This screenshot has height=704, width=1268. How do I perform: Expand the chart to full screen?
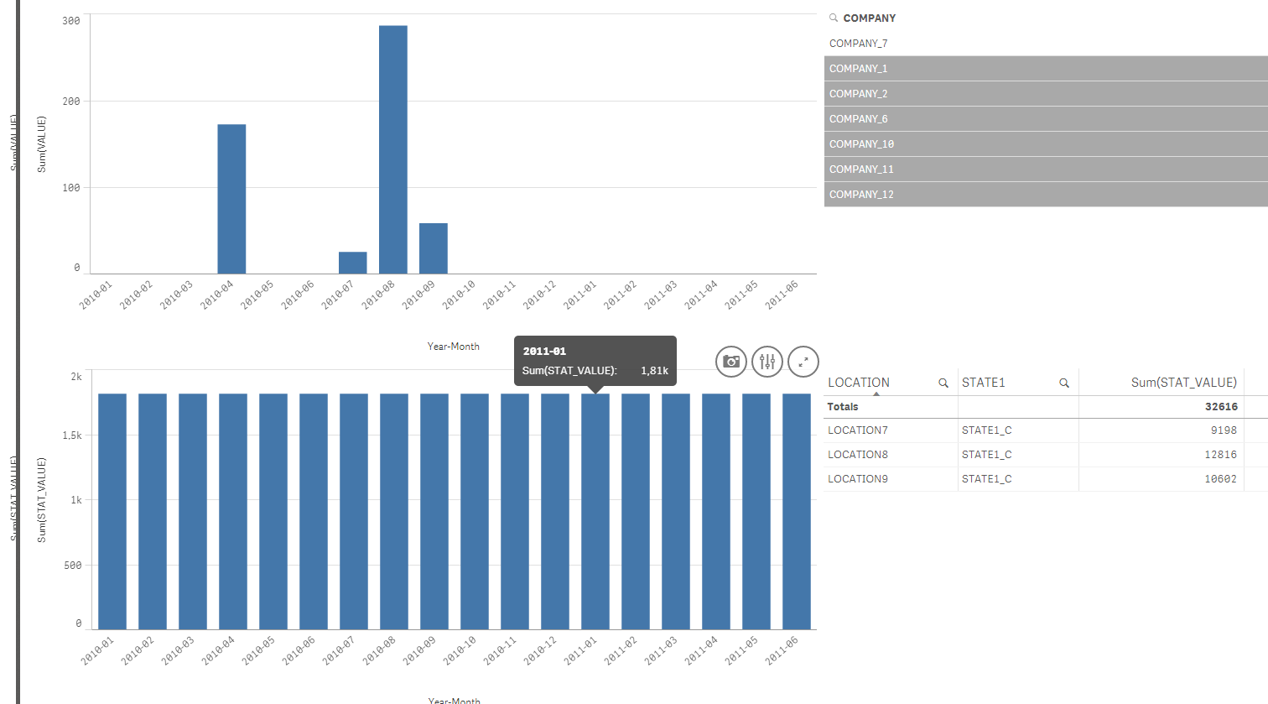pyautogui.click(x=803, y=362)
